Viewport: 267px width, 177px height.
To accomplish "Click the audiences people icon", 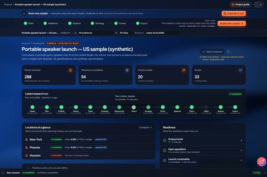I will 75,33.
